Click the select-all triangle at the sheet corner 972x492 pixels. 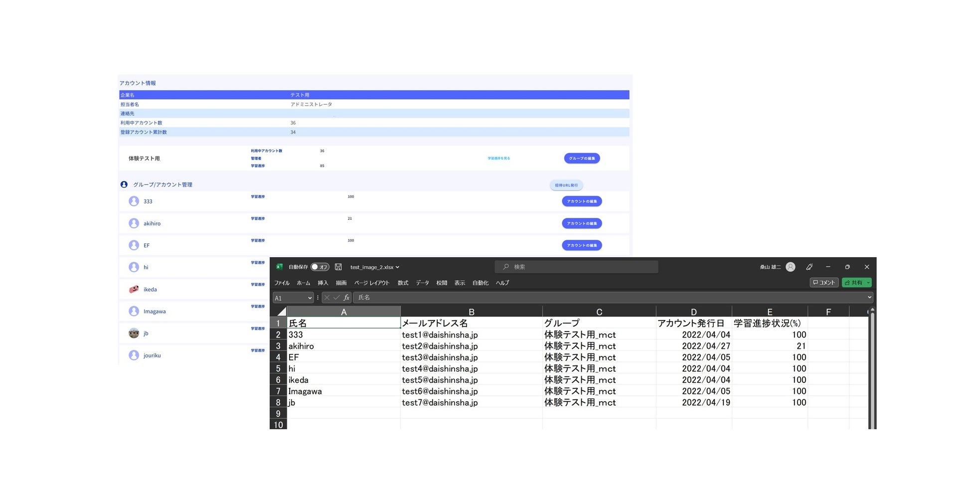pyautogui.click(x=282, y=312)
